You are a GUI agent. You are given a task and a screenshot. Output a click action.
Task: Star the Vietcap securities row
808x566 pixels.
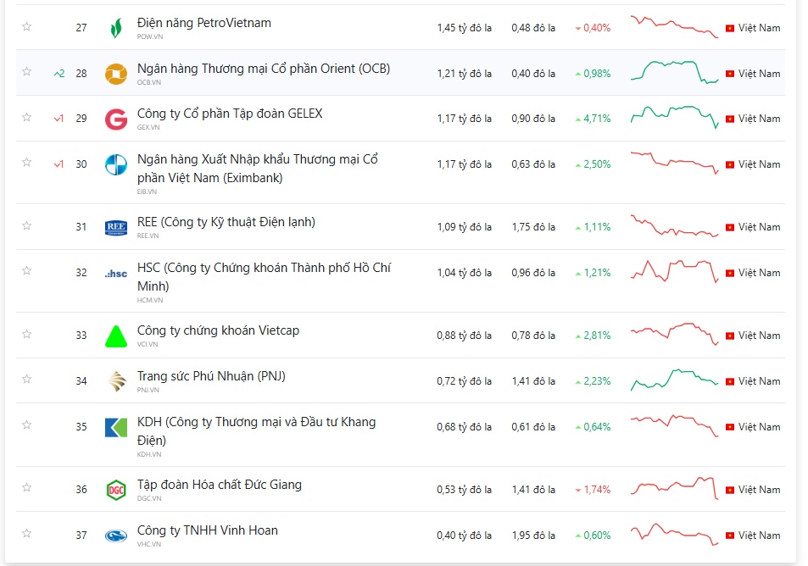27,334
